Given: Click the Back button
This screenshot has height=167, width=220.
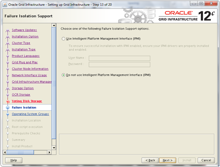Looking at the screenshot, I should (x=150, y=160).
